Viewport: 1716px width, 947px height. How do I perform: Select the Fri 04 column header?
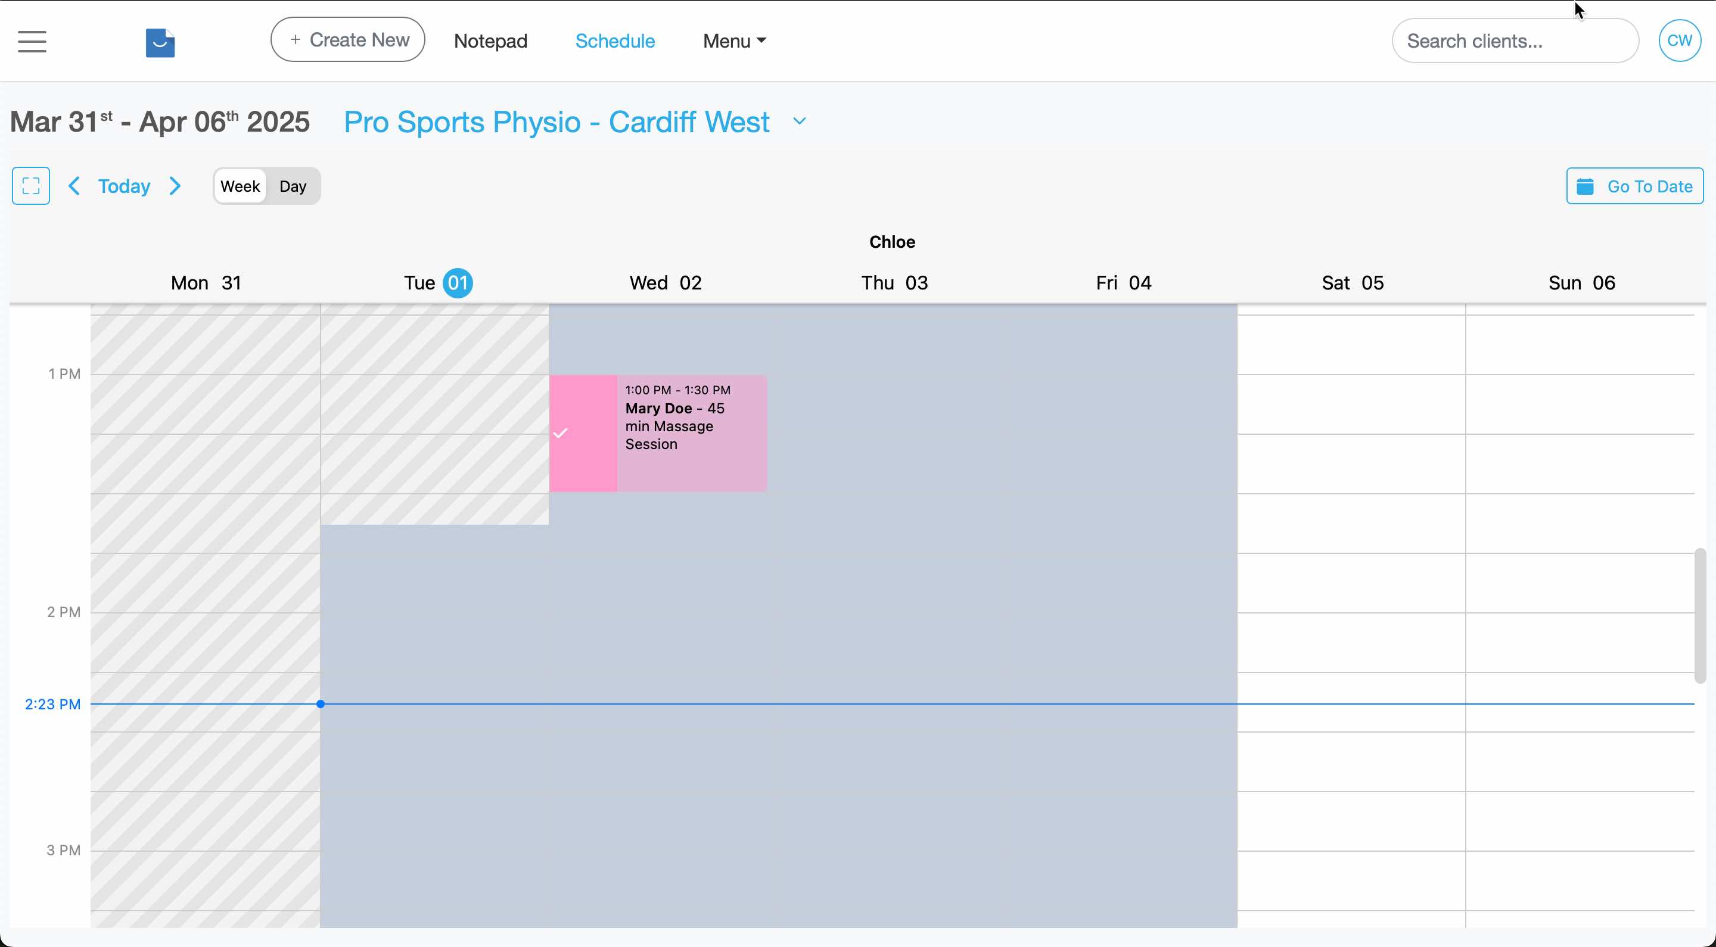coord(1124,283)
